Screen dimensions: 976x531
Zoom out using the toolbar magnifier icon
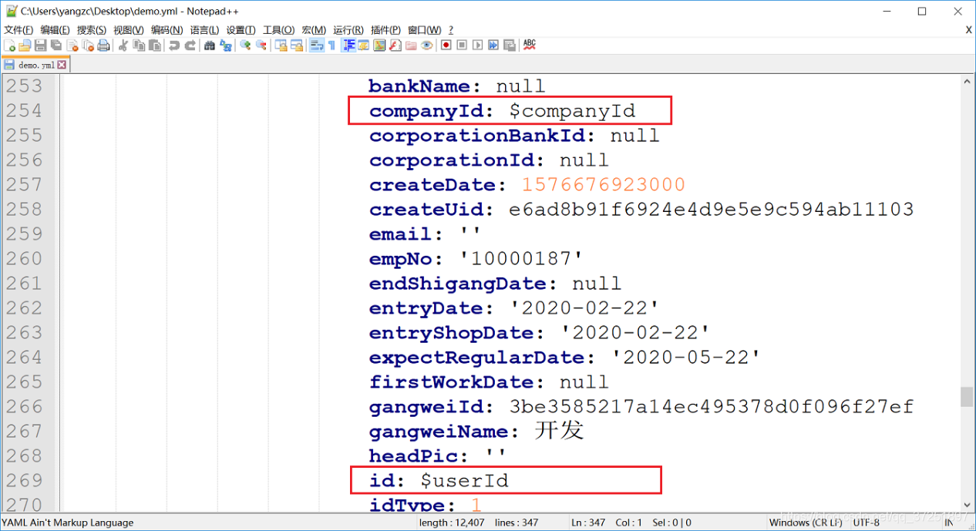(x=261, y=45)
